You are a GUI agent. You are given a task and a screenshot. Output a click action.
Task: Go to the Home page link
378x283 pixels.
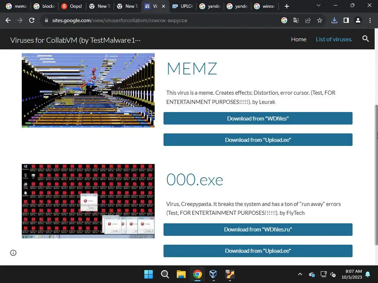[x=298, y=39]
